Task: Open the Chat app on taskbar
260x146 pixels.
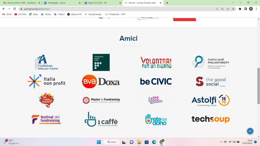Action: point(132,142)
